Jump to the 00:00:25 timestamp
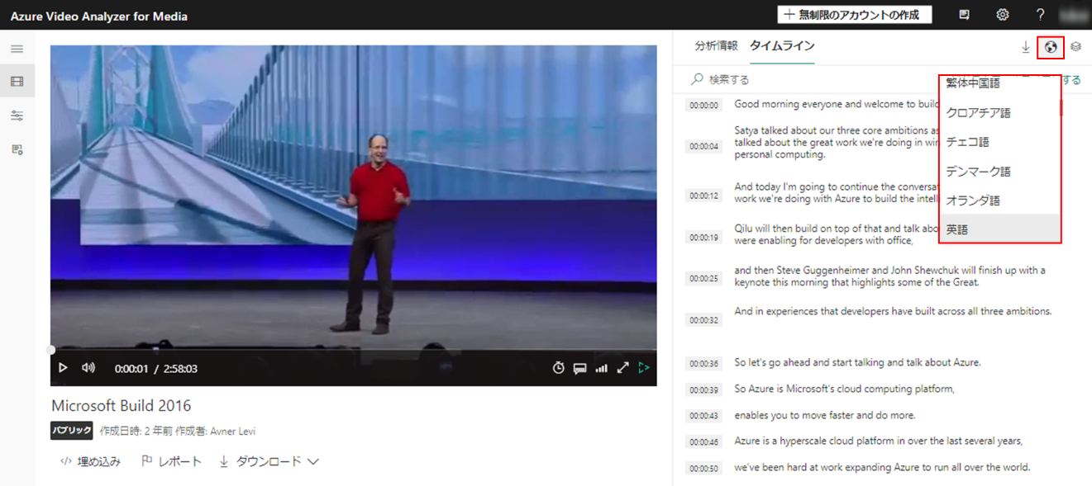The height and width of the screenshot is (486, 1092). pos(704,279)
